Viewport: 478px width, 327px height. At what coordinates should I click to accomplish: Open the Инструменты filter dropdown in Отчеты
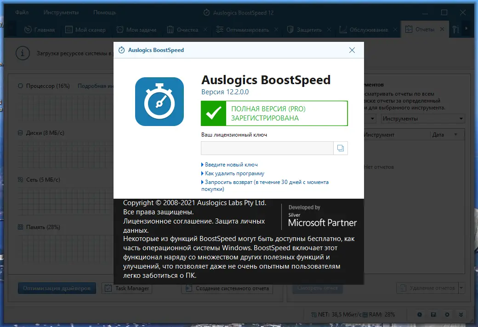(423, 119)
